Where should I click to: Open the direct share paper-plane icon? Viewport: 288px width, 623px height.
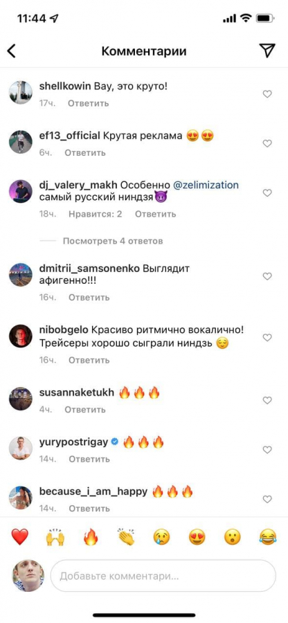coord(267,51)
